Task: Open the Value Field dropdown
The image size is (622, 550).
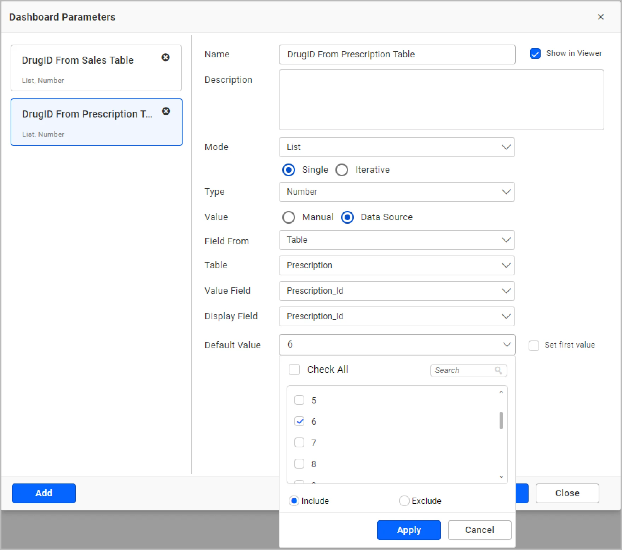Action: [x=397, y=291]
